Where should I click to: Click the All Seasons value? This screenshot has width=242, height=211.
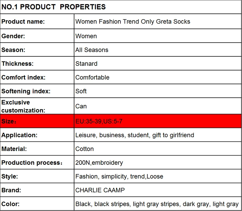point(92,50)
